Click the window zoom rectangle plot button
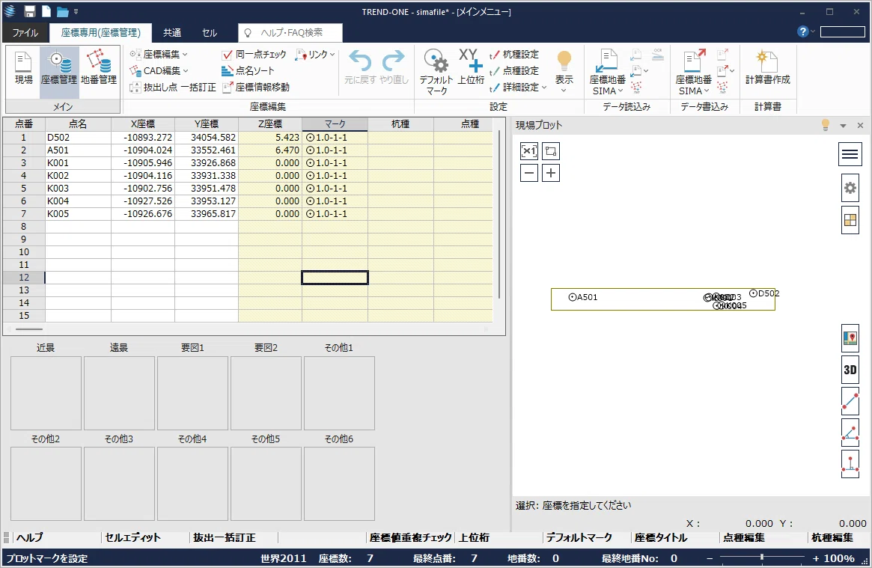Screen dimensions: 872x568 click(x=551, y=151)
